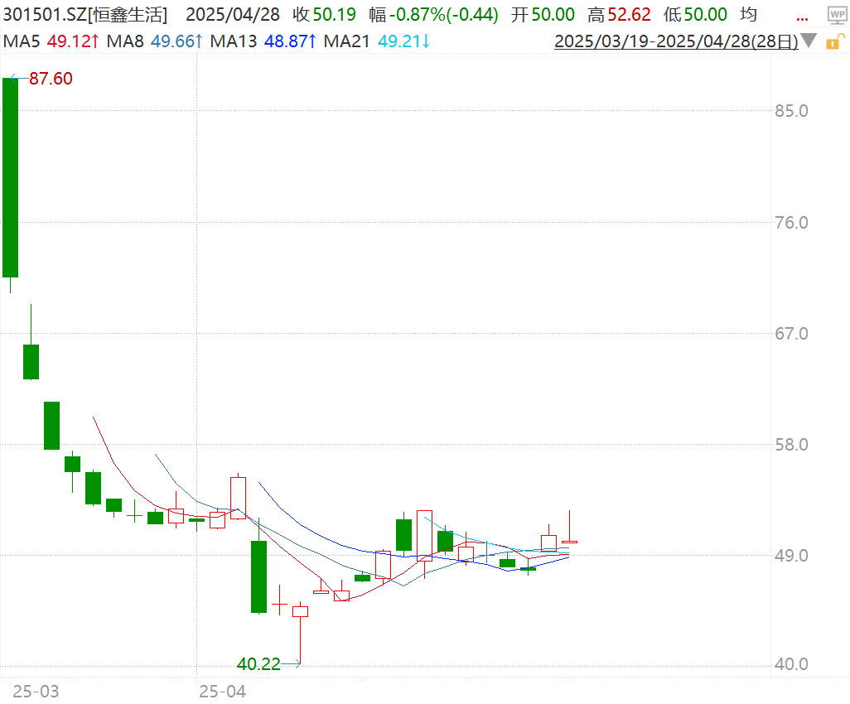
Task: Click the latest candlestick at chart's right end
Action: pos(569,541)
